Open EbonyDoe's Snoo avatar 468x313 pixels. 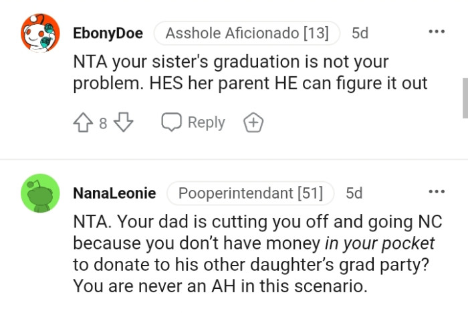click(x=37, y=33)
